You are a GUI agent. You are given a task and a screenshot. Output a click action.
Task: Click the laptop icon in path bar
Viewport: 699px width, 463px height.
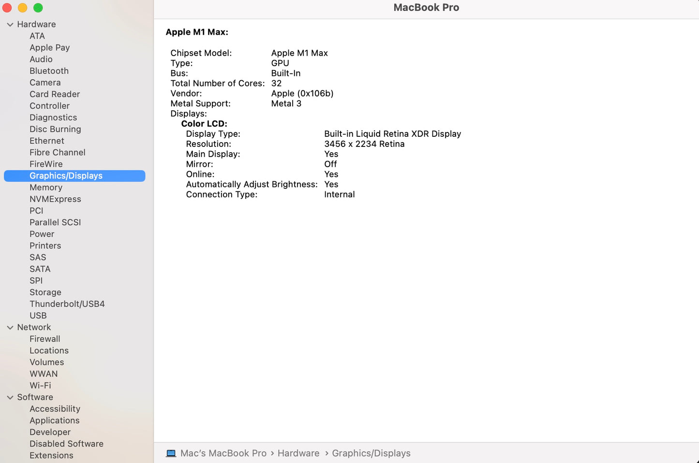click(x=171, y=453)
